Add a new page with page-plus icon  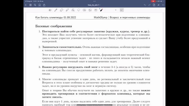click(x=154, y=5)
